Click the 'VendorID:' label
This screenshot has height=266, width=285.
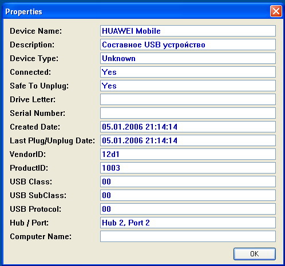(28, 154)
